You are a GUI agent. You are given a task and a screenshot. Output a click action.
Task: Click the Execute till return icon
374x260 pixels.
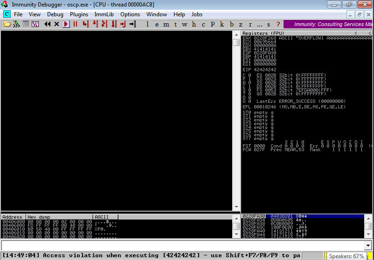(123, 24)
